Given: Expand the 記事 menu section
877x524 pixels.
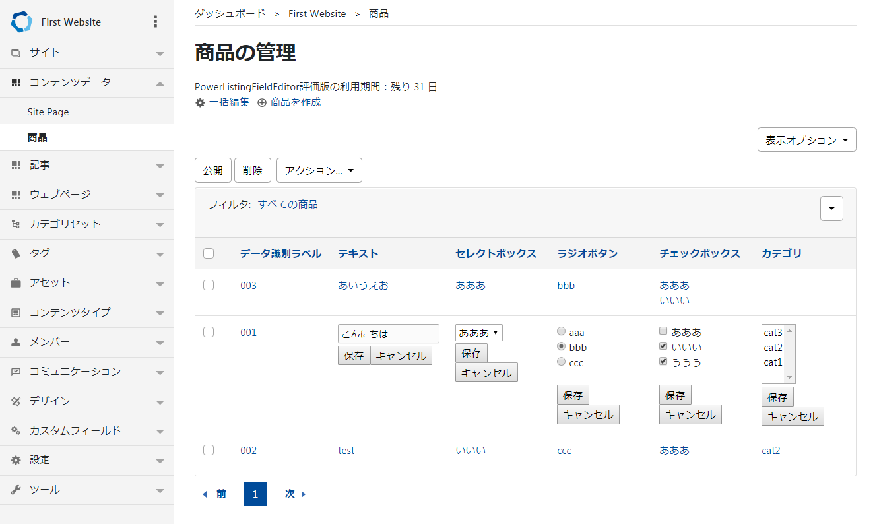Looking at the screenshot, I should point(160,166).
